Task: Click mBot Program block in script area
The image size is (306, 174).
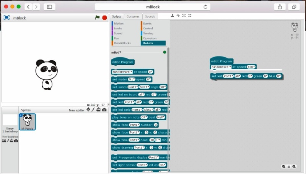Action: coord(222,61)
